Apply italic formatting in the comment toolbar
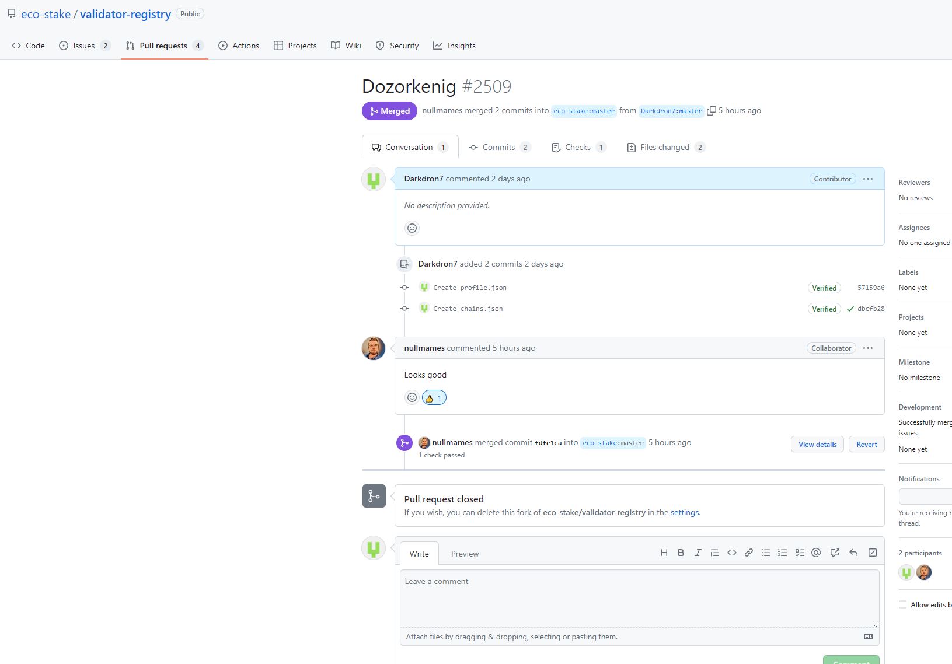 click(698, 553)
